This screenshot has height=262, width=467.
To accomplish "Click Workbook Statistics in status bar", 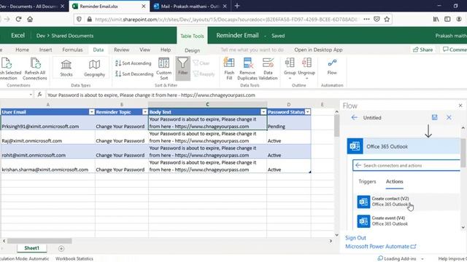I will click(74, 259).
